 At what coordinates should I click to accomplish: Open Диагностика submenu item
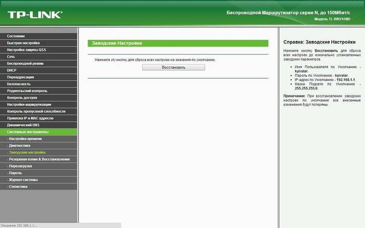click(39, 146)
